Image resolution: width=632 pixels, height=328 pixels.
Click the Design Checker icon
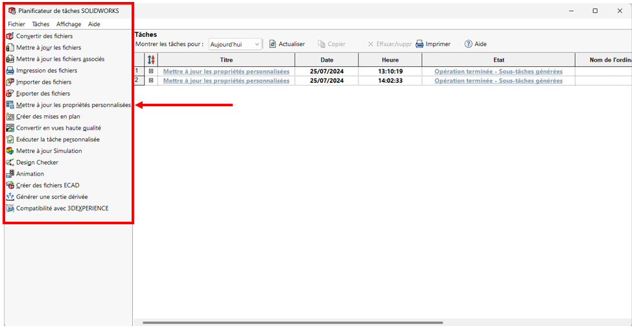(10, 163)
